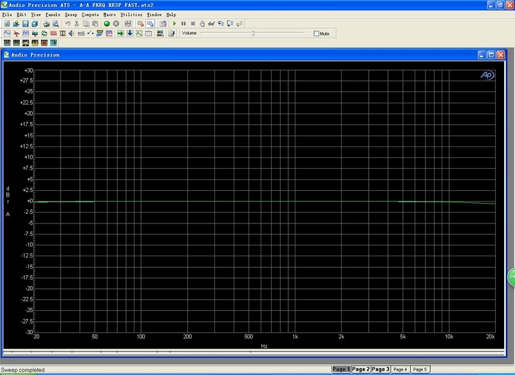
Task: Click the Volume slider handle
Action: [x=253, y=33]
